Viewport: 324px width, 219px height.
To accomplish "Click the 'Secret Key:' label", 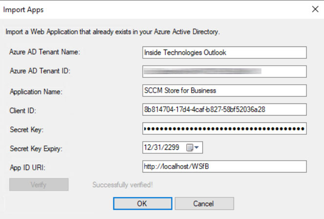I will click(x=27, y=130).
